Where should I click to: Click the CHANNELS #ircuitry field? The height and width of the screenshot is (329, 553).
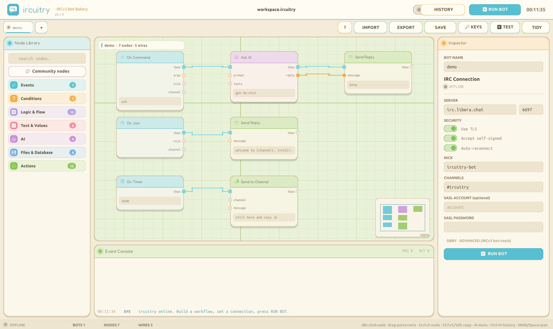coord(494,187)
